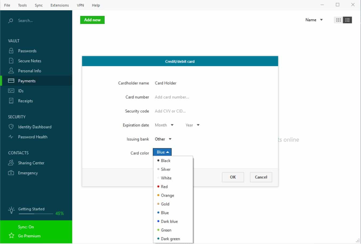The image size is (361, 244).
Task: Select Orange card color
Action: (173, 195)
